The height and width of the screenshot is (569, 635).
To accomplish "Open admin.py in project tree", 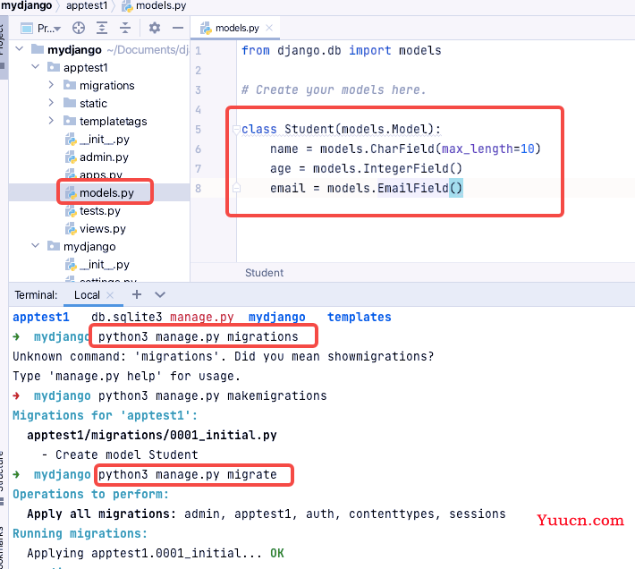I will [104, 157].
